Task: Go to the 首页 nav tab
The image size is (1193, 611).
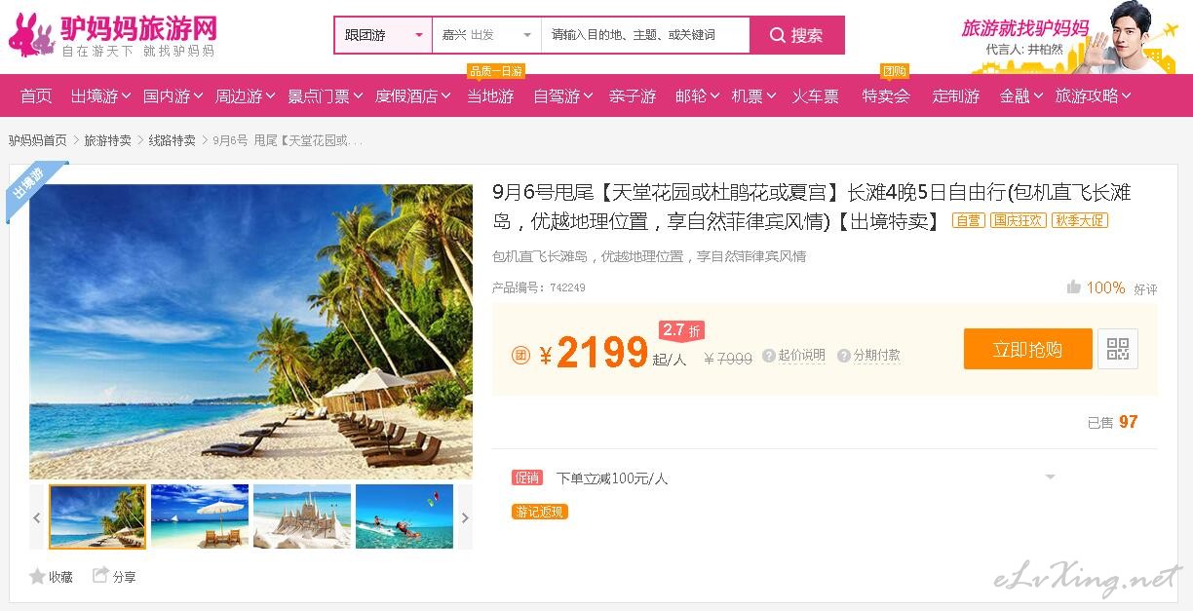Action: [36, 96]
